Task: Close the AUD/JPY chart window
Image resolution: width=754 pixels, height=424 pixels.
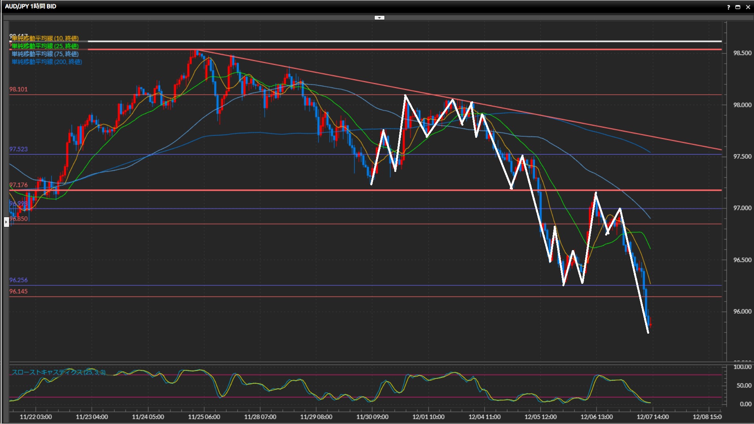Action: pyautogui.click(x=748, y=7)
